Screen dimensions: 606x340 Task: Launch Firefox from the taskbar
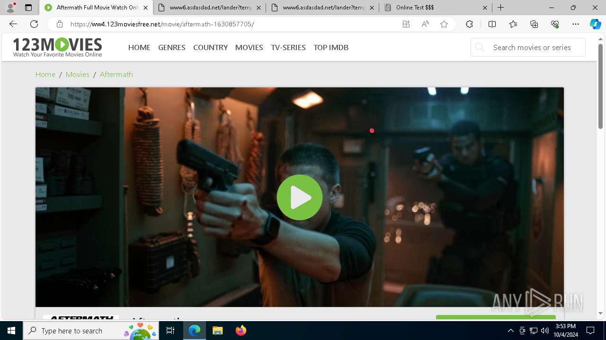241,331
